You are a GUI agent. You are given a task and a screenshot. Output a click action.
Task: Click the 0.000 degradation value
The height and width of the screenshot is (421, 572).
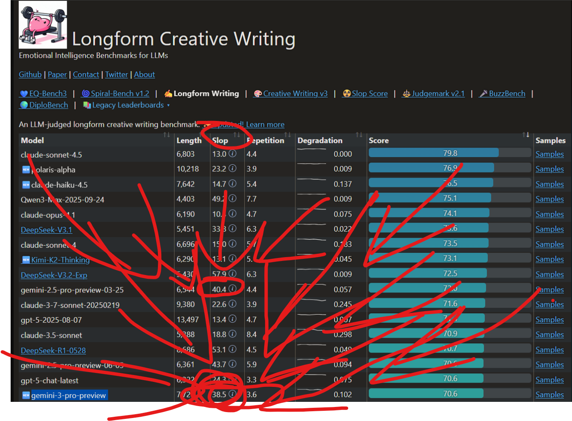pos(343,154)
